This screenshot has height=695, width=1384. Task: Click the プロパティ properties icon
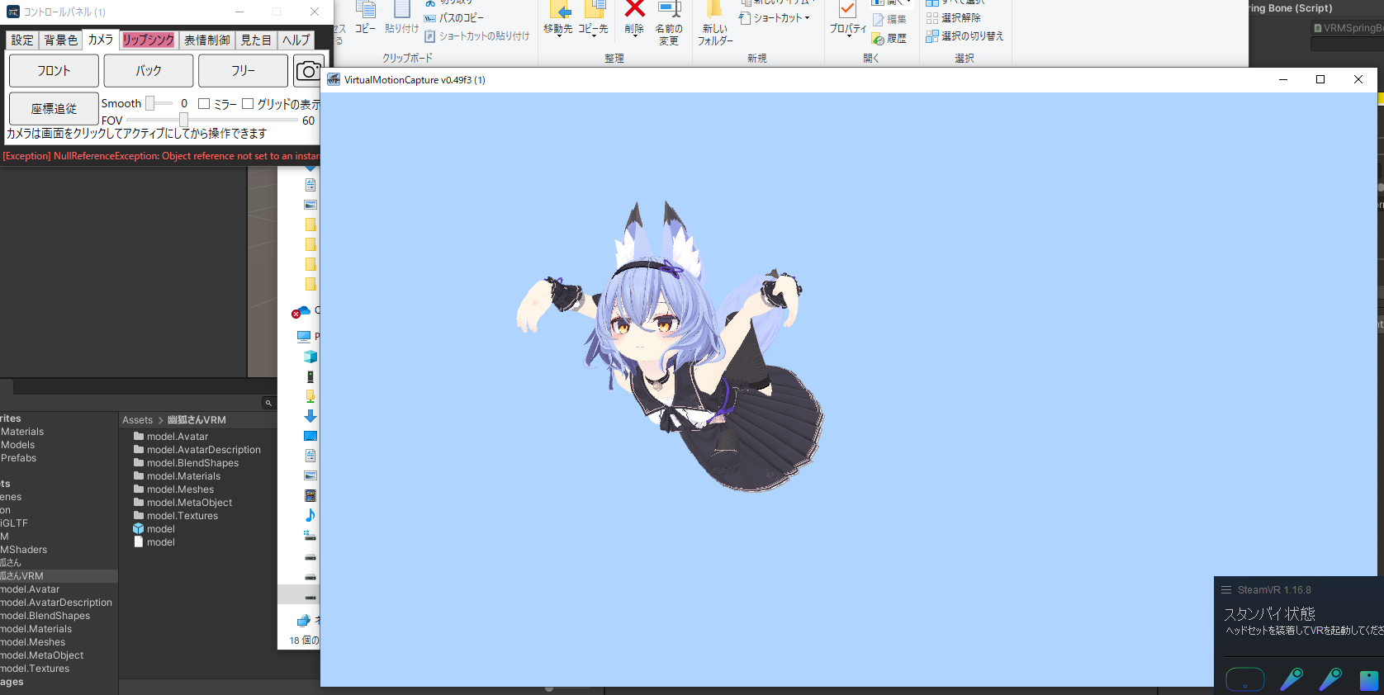[847, 9]
